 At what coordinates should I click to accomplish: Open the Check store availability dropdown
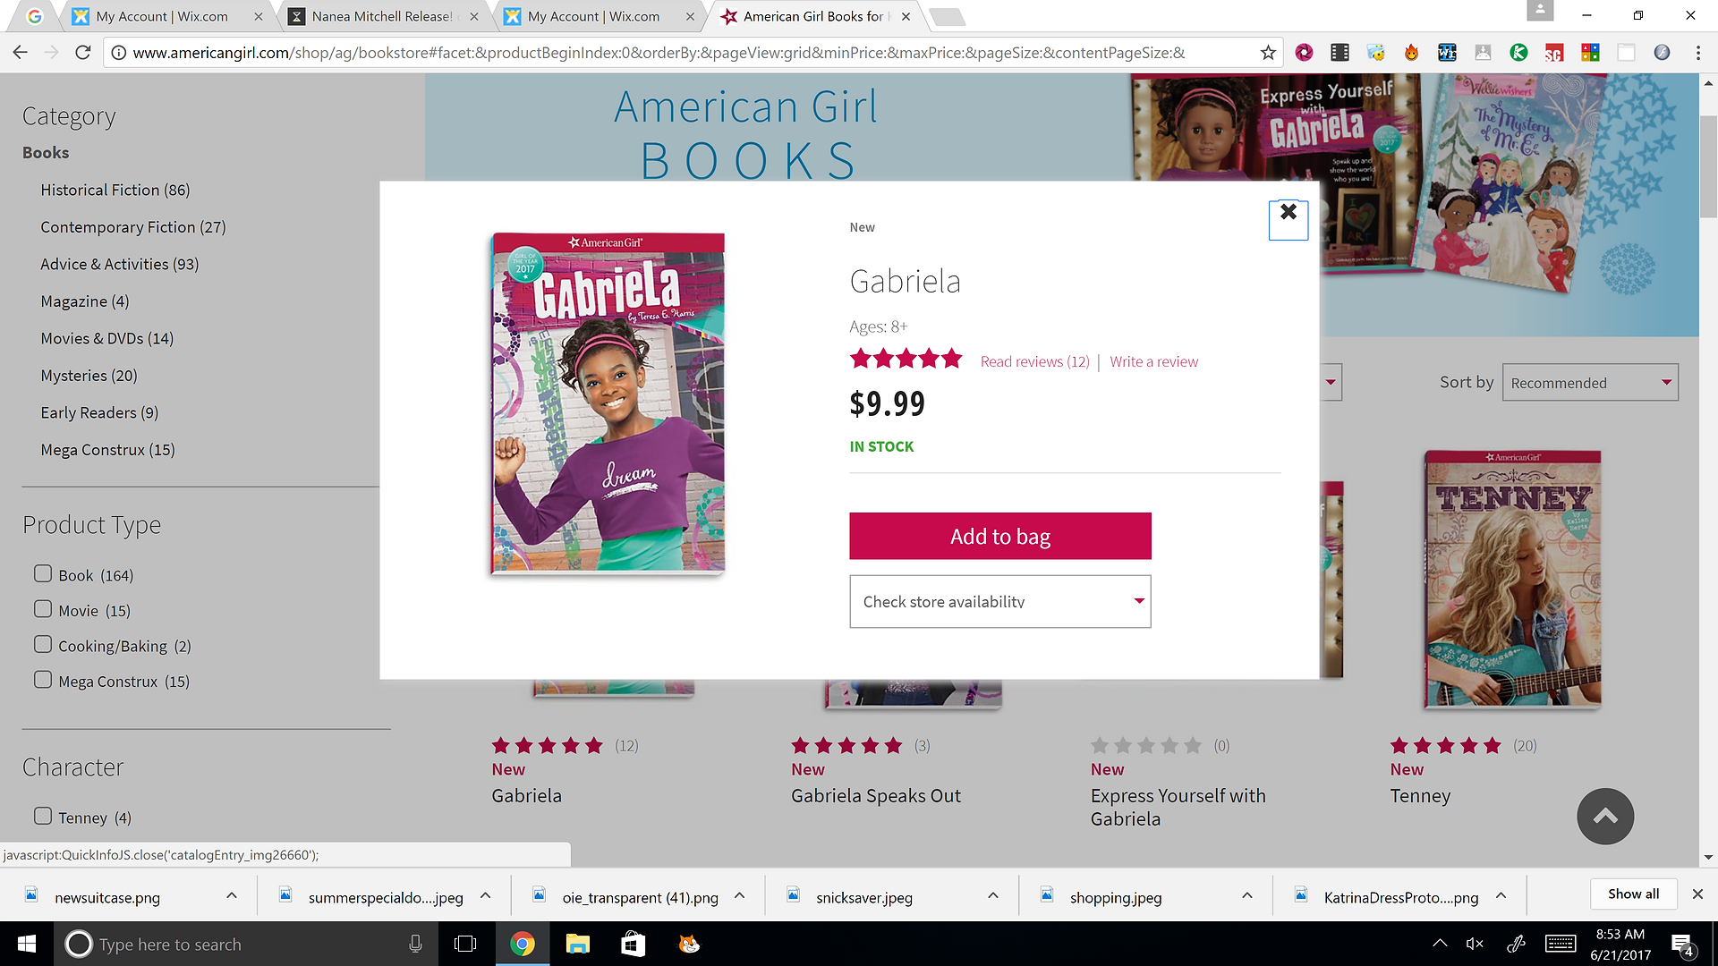click(1000, 601)
